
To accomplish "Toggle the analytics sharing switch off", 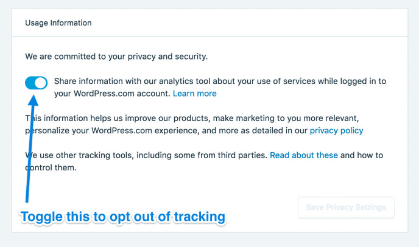I will click(x=36, y=83).
